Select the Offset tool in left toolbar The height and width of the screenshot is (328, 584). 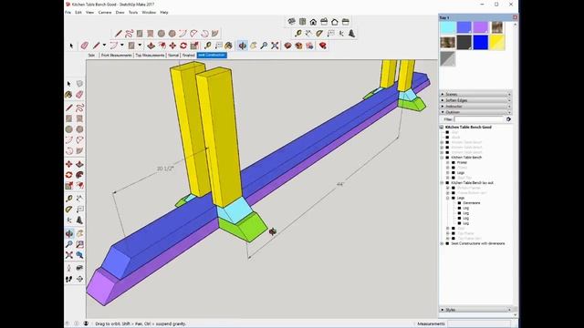(x=79, y=186)
